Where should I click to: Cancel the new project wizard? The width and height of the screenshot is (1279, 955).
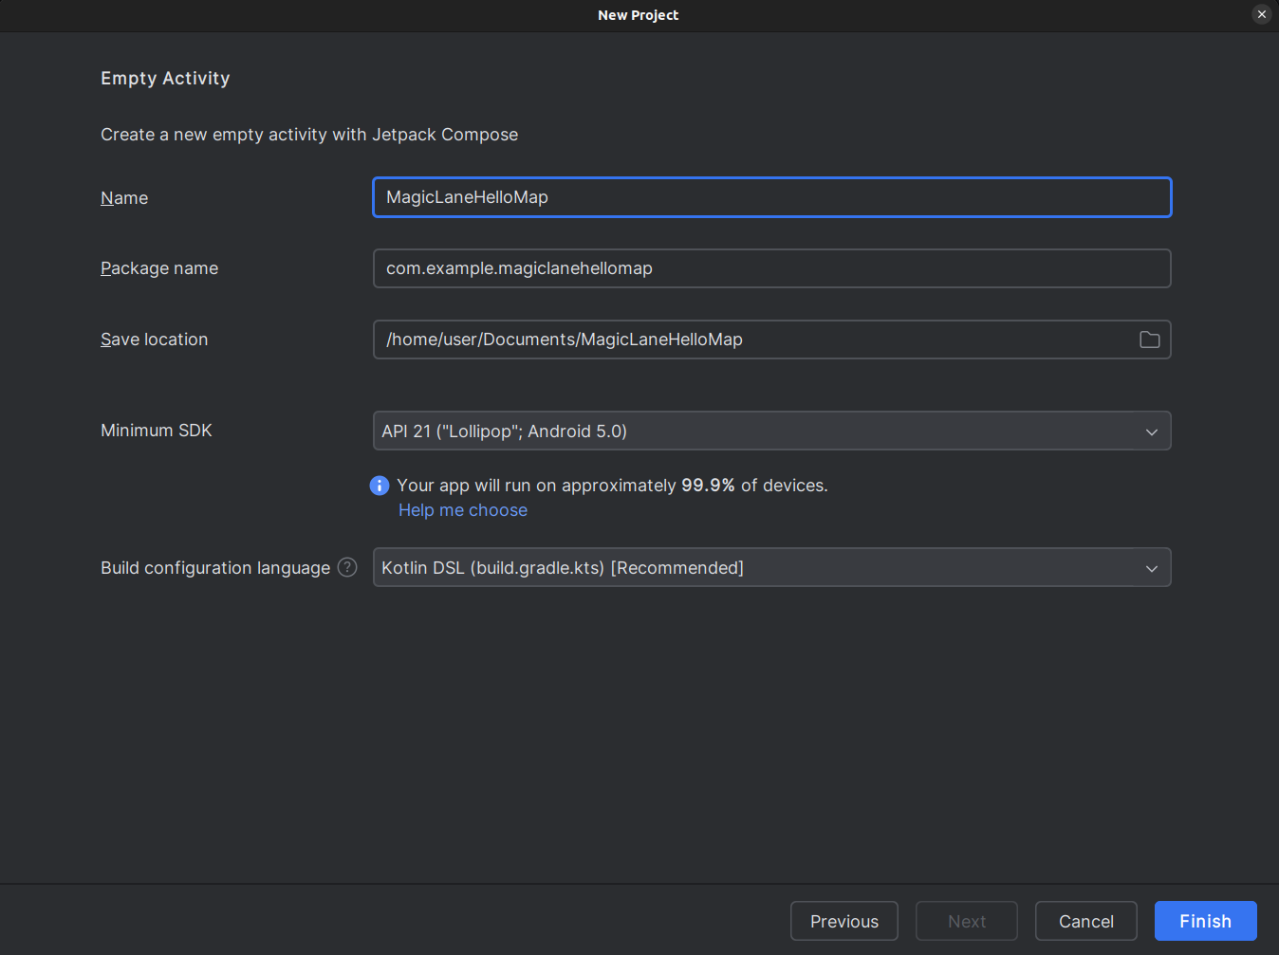[x=1085, y=921]
